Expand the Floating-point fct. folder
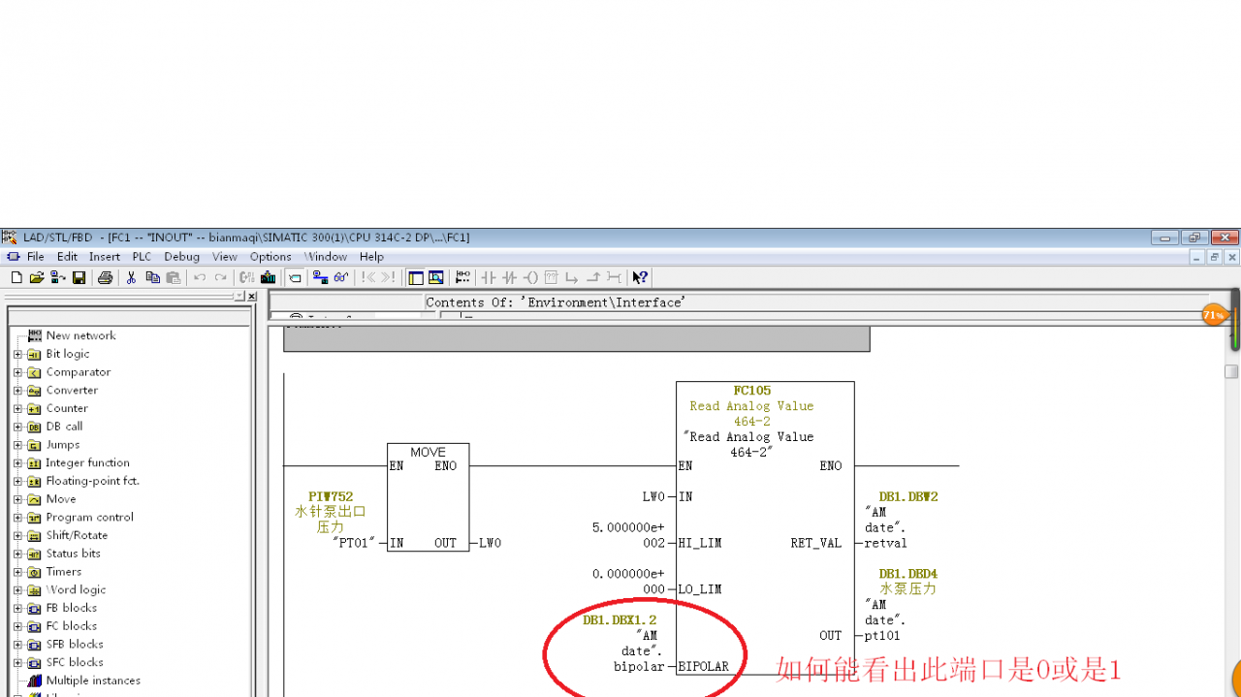This screenshot has height=697, width=1241. (x=17, y=481)
